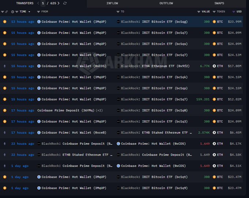Open 17 hours ago transaction to bc1q3
Viewport: 249px width, 198px height.
23,121
